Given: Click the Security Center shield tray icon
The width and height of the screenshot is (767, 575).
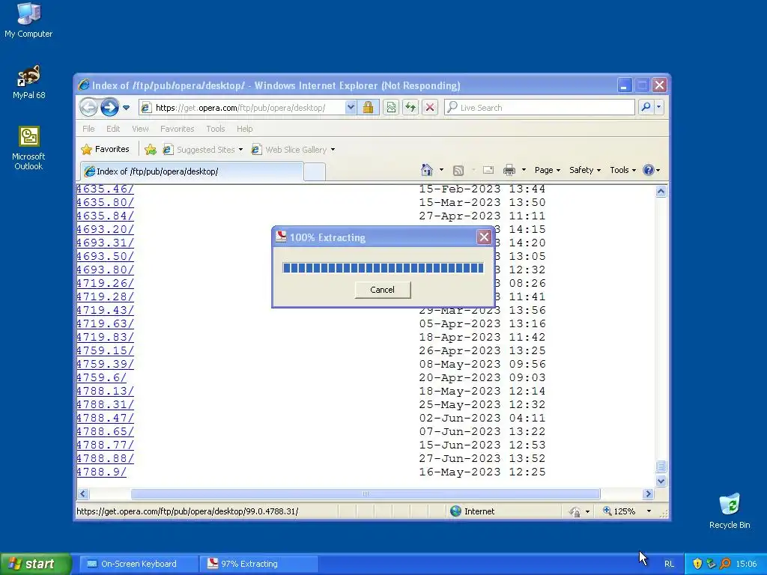Looking at the screenshot, I should (697, 564).
